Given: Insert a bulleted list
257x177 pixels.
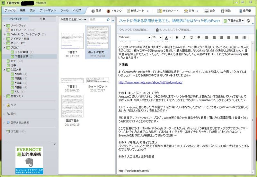Looking at the screenshot, I should 237,38.
